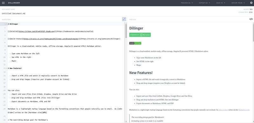The image size is (254, 123).
Task: Open the Export As dropdown
Action: point(204,3)
